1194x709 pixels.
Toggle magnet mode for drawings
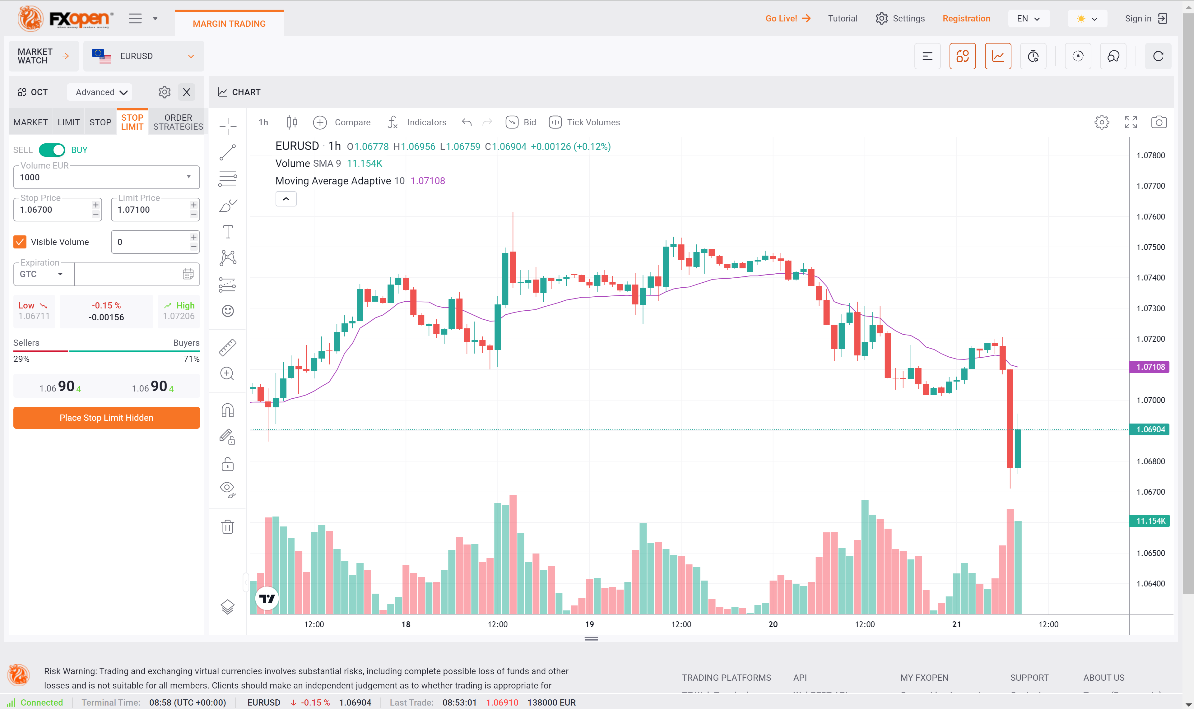tap(228, 410)
